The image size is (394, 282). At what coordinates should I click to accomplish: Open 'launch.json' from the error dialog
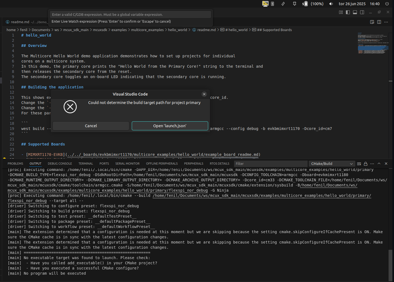[x=170, y=126]
